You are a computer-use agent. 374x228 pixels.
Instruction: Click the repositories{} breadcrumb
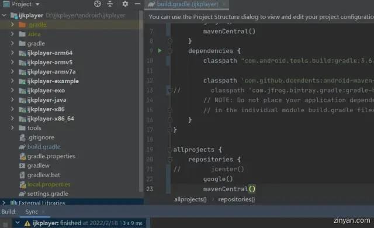(237, 199)
